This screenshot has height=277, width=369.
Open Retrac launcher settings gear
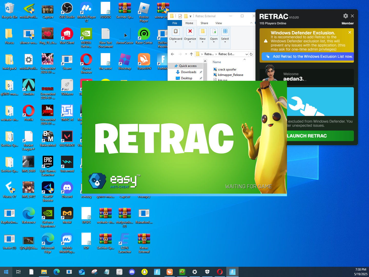(x=345, y=16)
